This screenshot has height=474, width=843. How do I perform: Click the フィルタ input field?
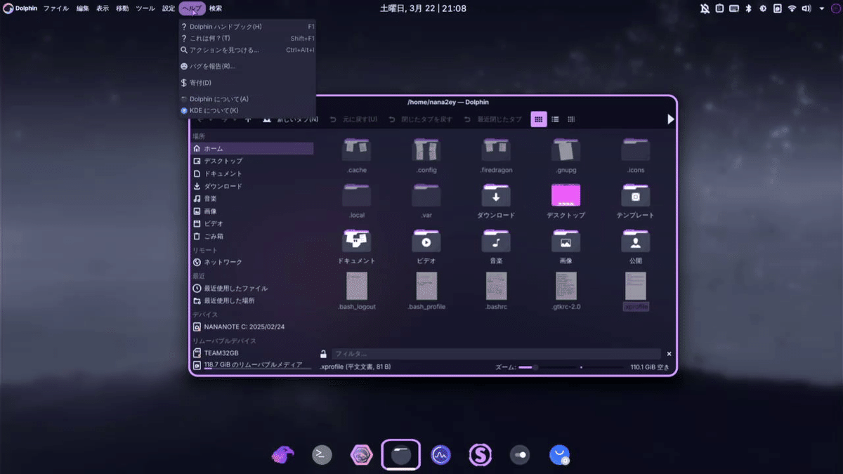[x=492, y=354]
